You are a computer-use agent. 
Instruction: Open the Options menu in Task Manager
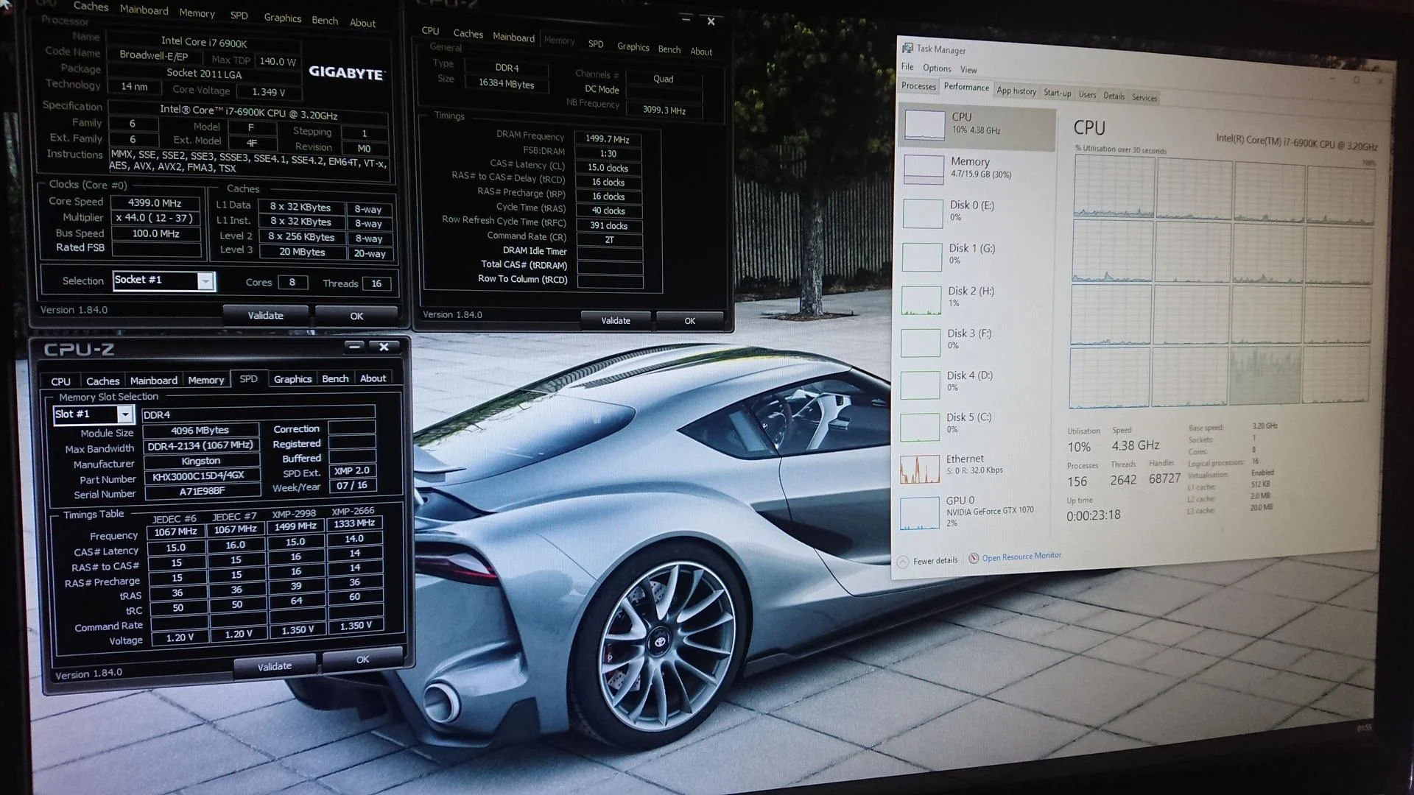[x=937, y=68]
